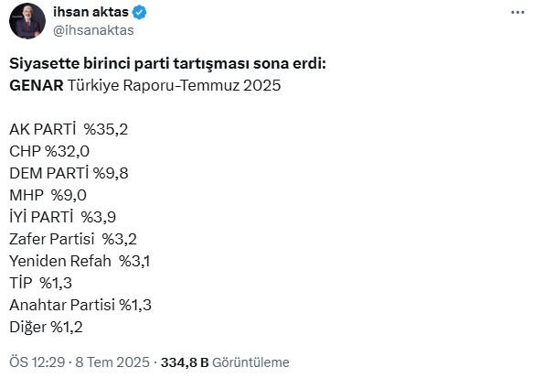533x378 pixels.
Task: Select the DEM PARTİ %9,8 line
Action: (69, 173)
